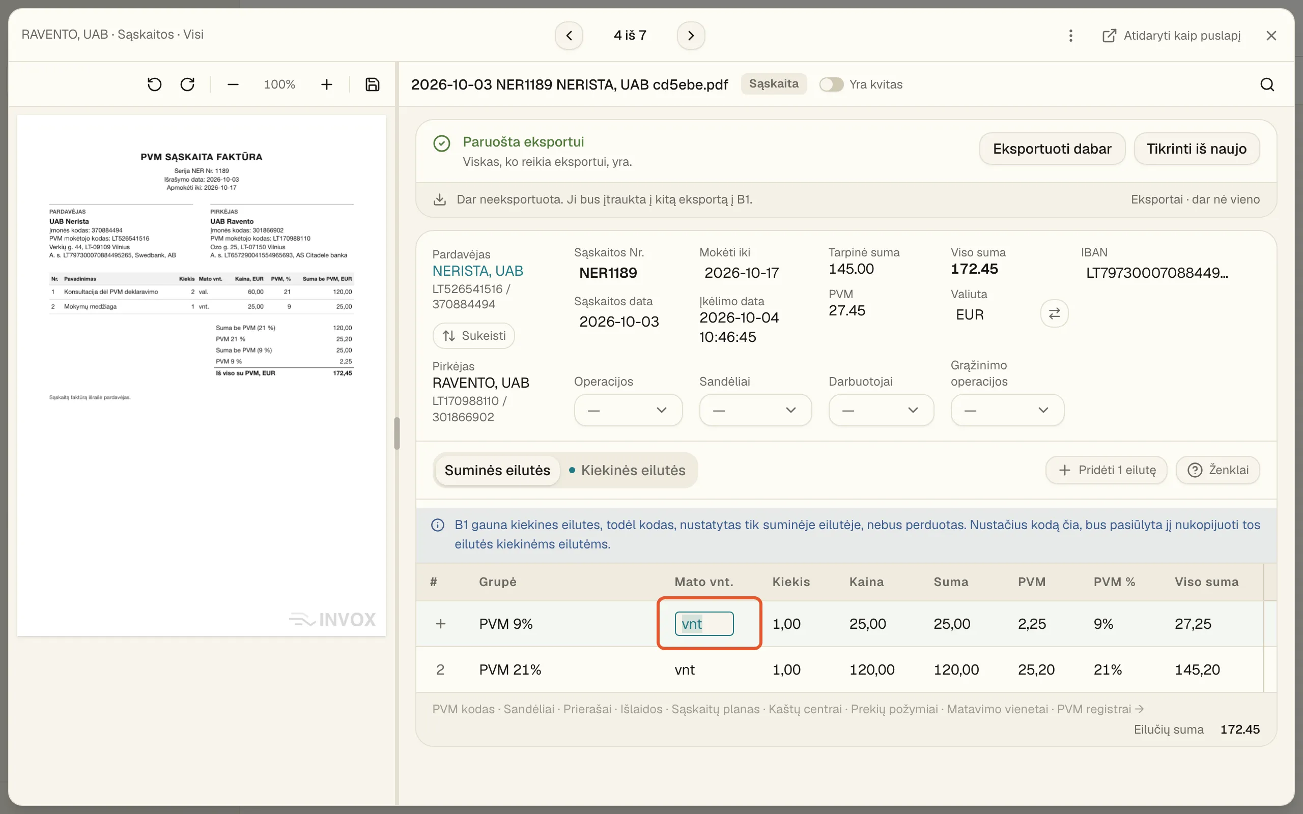The image size is (1303, 814).
Task: Select the Suminės eilutės tab
Action: (497, 471)
